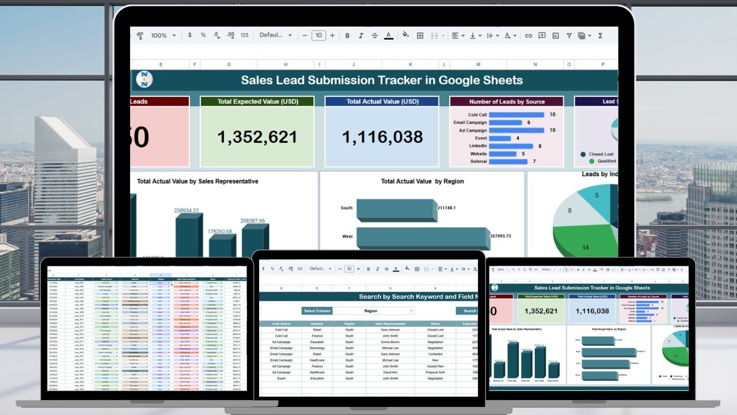737x415 pixels.
Task: Click Closed Won status cell on center laptop
Action: tap(435, 366)
